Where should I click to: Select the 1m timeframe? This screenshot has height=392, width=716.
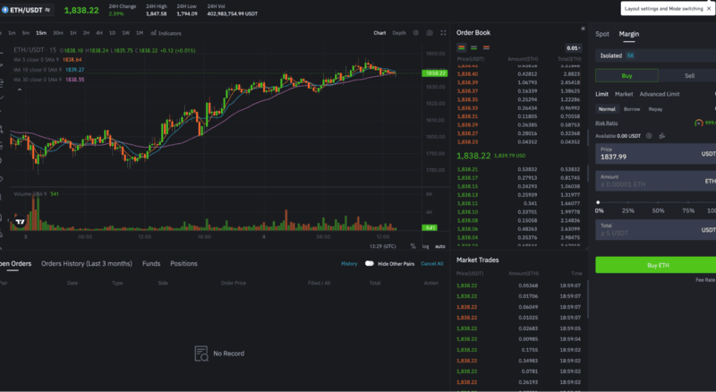coord(12,33)
